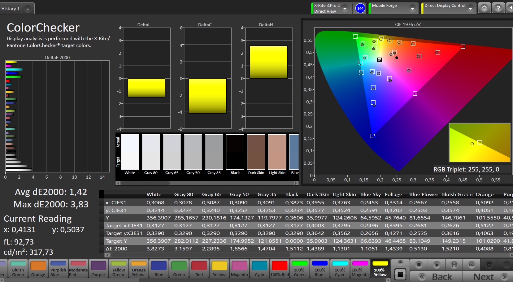Screen dimensions: 513x282
Task: Click right arrow of patch list scrollbar
Action: click(x=389, y=280)
